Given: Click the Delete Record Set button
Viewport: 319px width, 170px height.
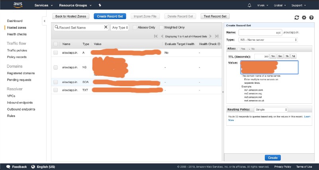Looking at the screenshot, I should 180,16.
